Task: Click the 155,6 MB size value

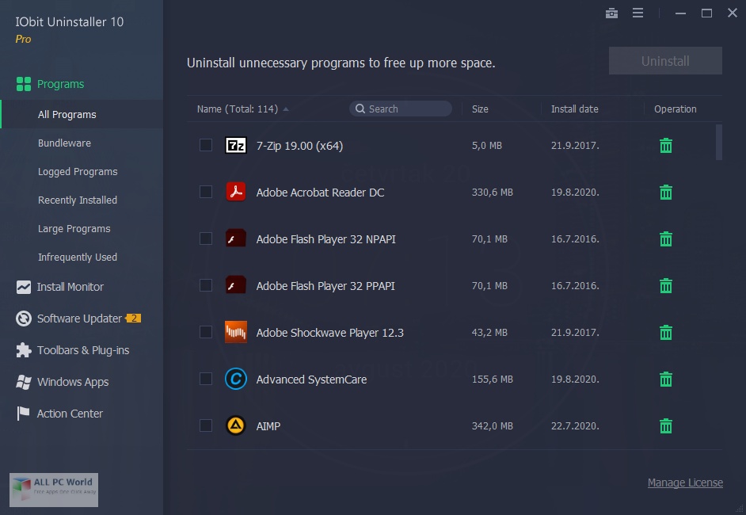Action: point(492,380)
